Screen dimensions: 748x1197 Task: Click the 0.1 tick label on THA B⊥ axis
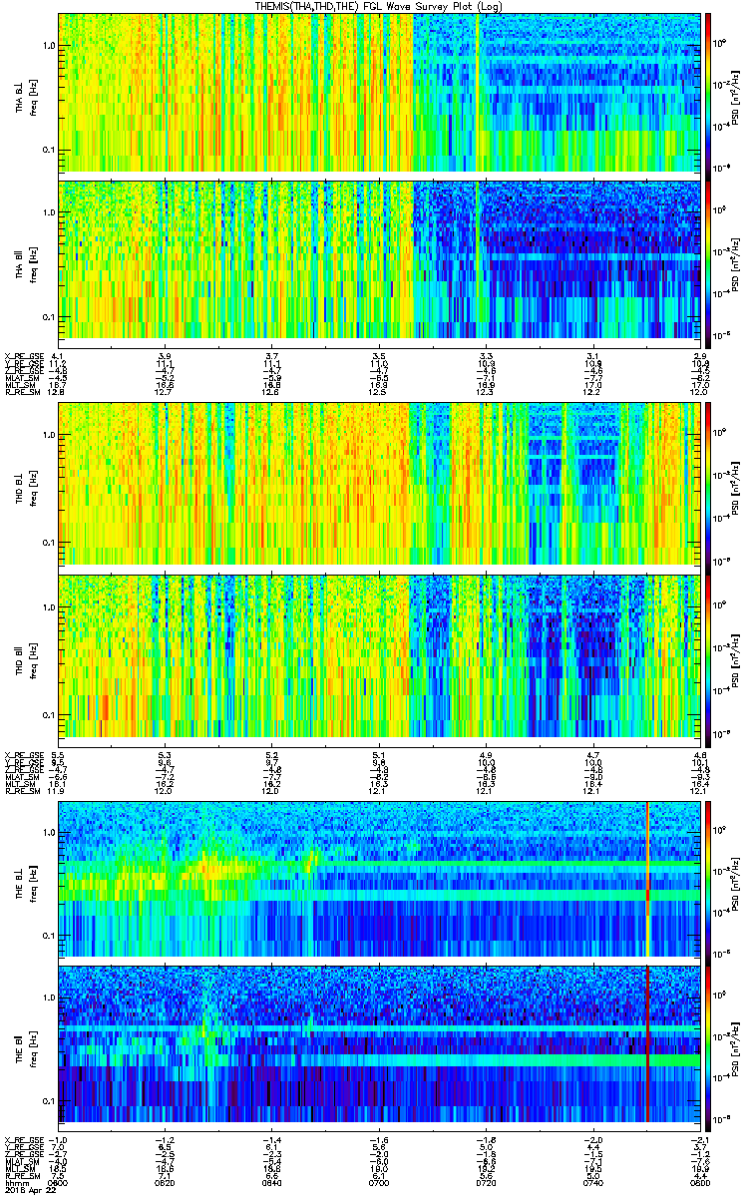[49, 150]
